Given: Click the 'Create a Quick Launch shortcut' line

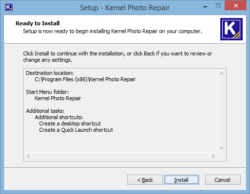Looking at the screenshot, I should 76,130.
